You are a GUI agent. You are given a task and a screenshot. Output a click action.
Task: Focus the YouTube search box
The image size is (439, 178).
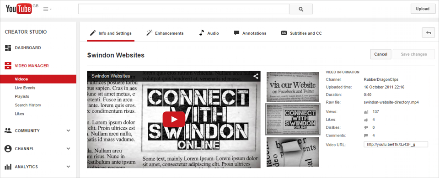pos(183,9)
